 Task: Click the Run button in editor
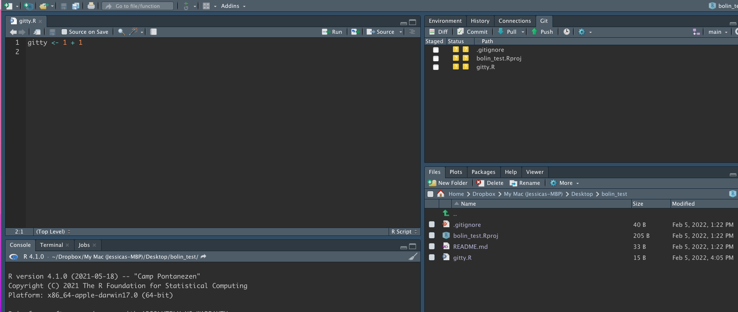(x=332, y=32)
